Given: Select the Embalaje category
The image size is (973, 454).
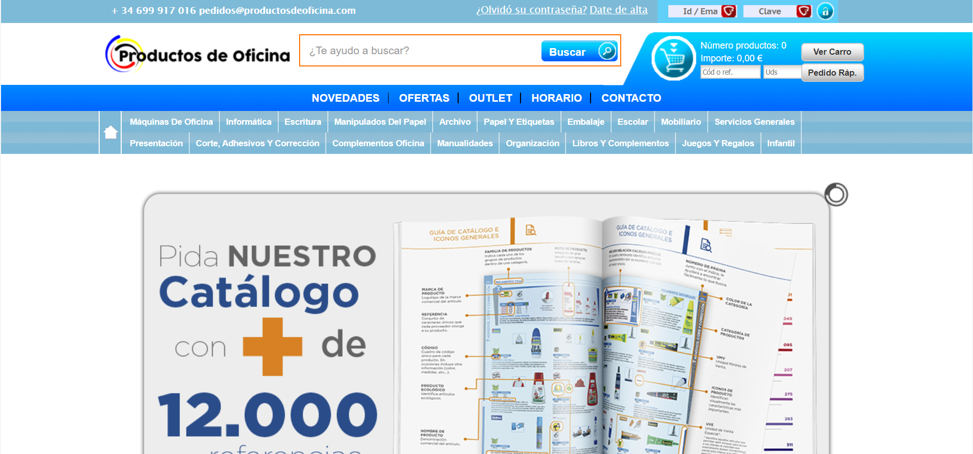Looking at the screenshot, I should coord(585,122).
